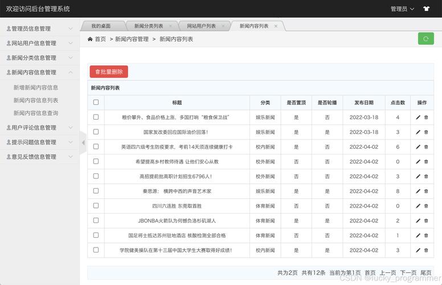Go to 首页 in the pagination bar
Image resolution: width=442 pixels, height=285 pixels.
tap(370, 272)
